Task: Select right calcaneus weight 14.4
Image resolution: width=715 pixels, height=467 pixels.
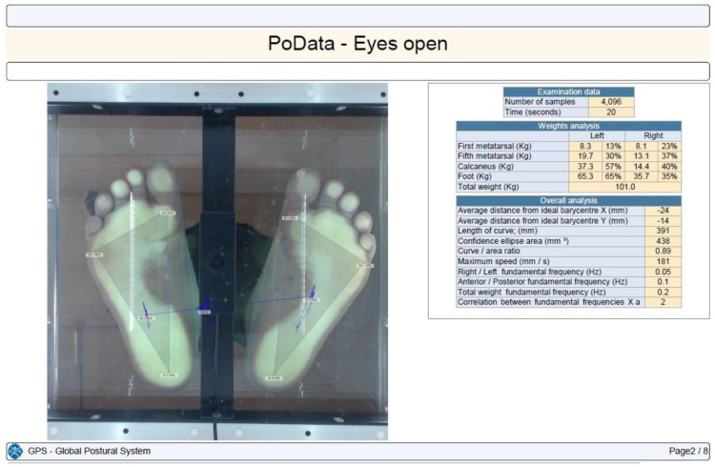Action: [x=642, y=167]
